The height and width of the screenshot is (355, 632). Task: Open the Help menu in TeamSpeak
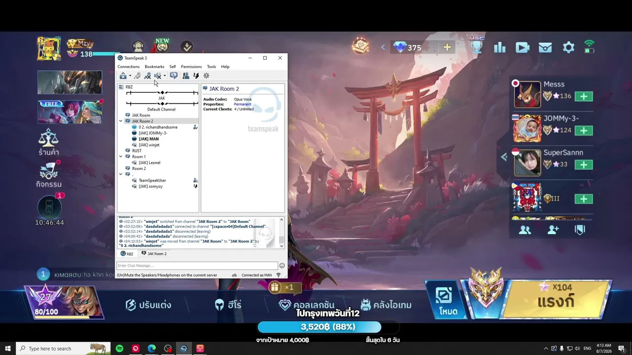tap(225, 67)
